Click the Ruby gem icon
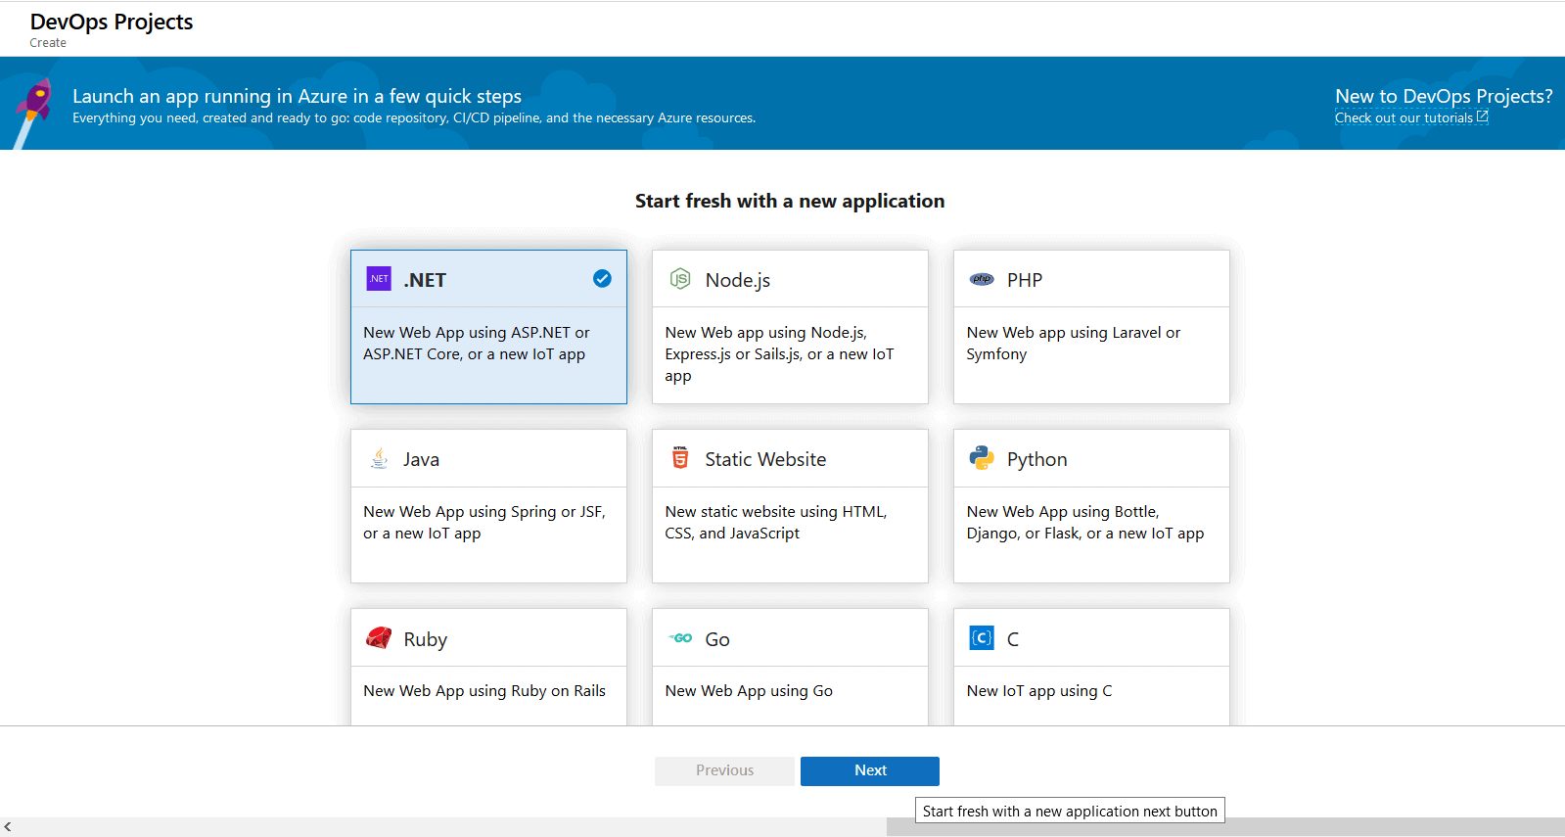 click(379, 638)
